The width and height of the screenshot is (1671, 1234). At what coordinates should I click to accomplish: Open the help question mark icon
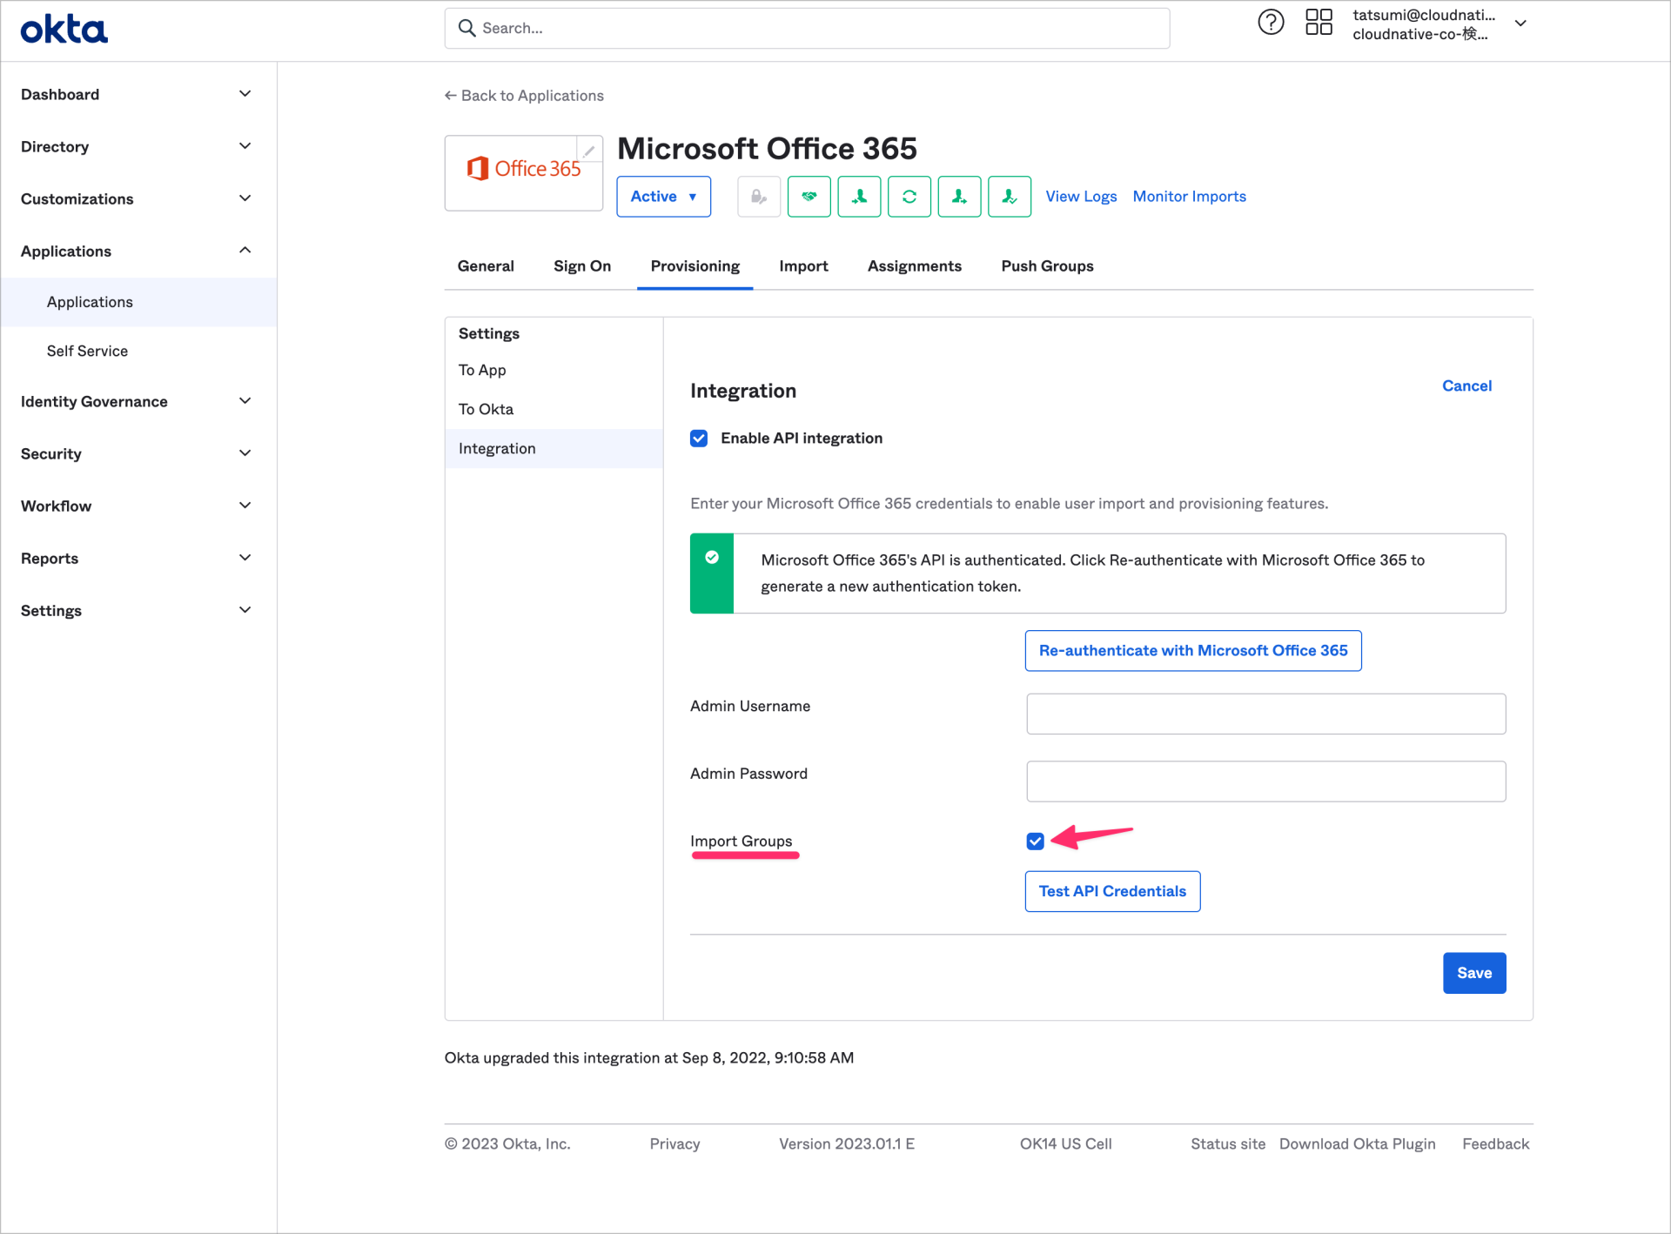tap(1271, 22)
